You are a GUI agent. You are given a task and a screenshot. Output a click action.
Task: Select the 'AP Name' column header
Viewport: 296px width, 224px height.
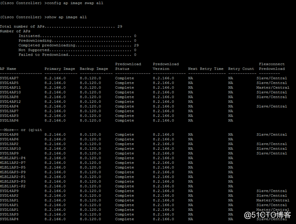click(x=9, y=69)
